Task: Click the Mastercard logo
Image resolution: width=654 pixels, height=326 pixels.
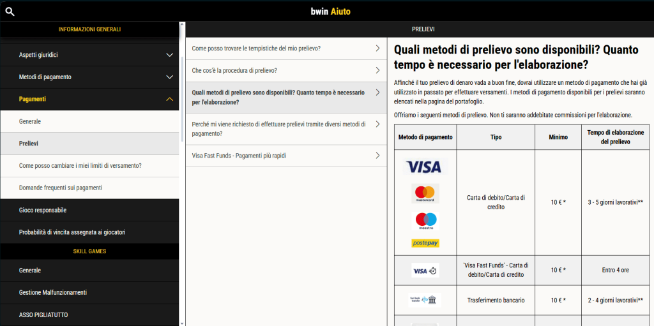Action: pyautogui.click(x=425, y=193)
